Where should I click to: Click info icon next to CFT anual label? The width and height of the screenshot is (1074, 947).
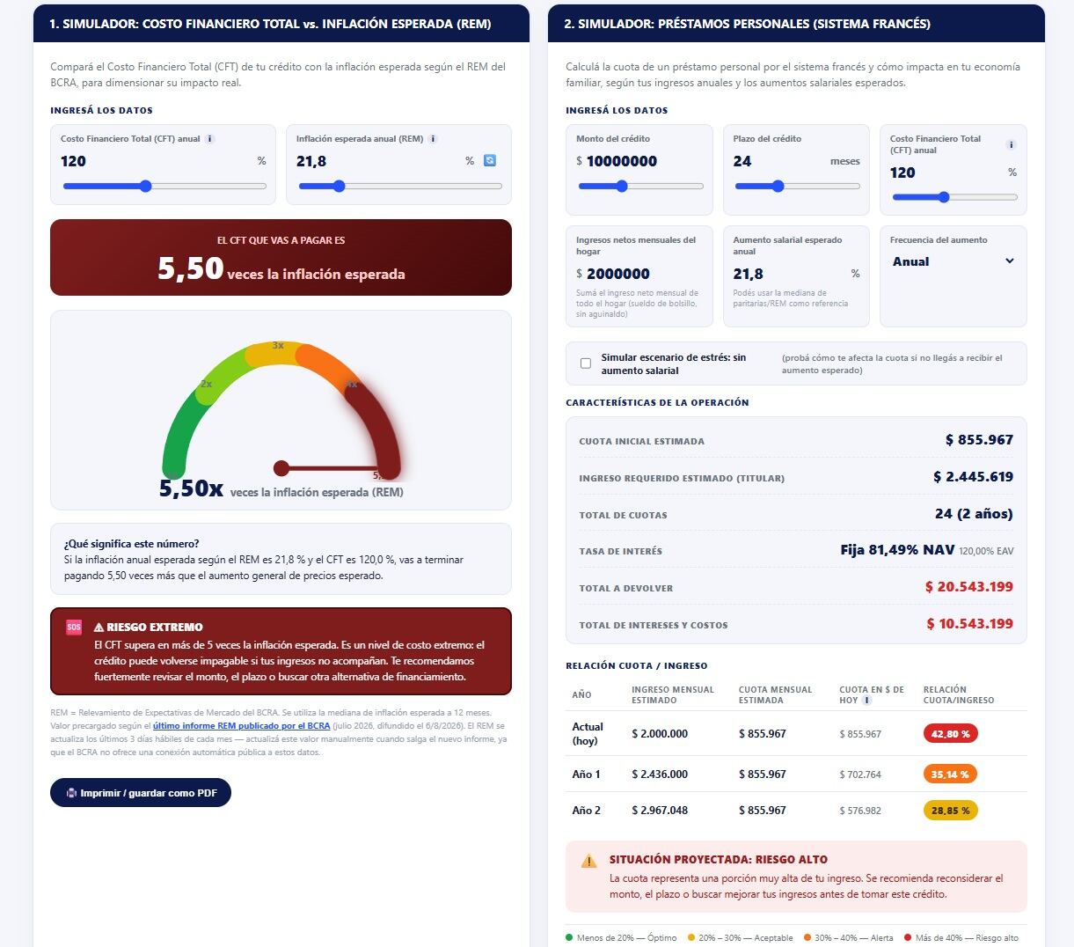pyautogui.click(x=209, y=139)
